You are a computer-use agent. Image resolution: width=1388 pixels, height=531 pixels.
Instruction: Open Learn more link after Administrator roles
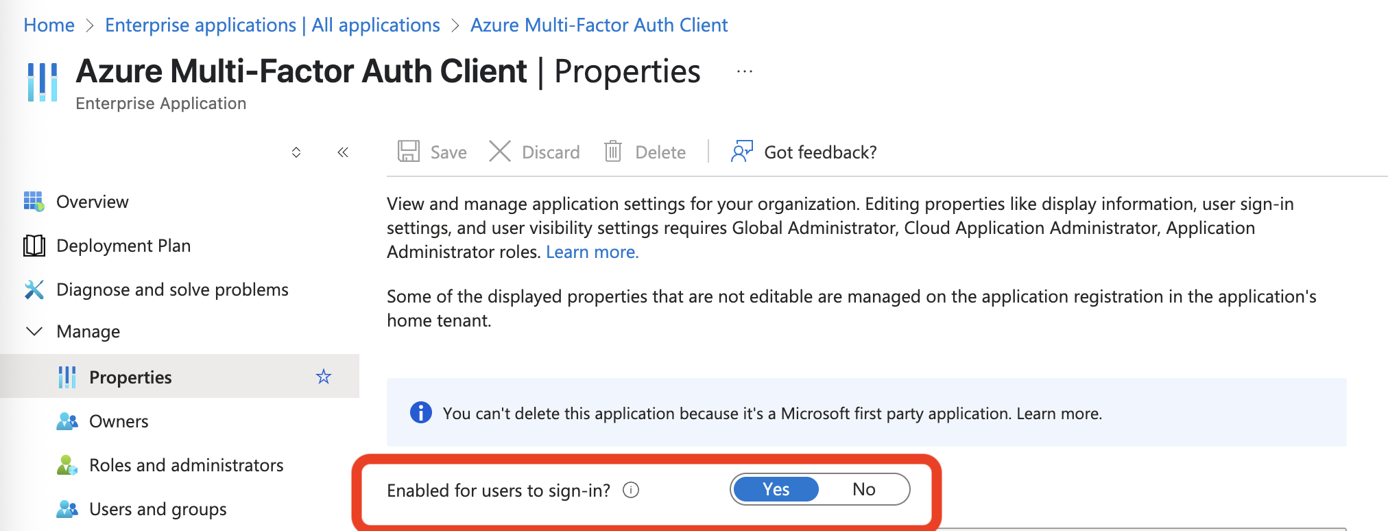pyautogui.click(x=593, y=252)
